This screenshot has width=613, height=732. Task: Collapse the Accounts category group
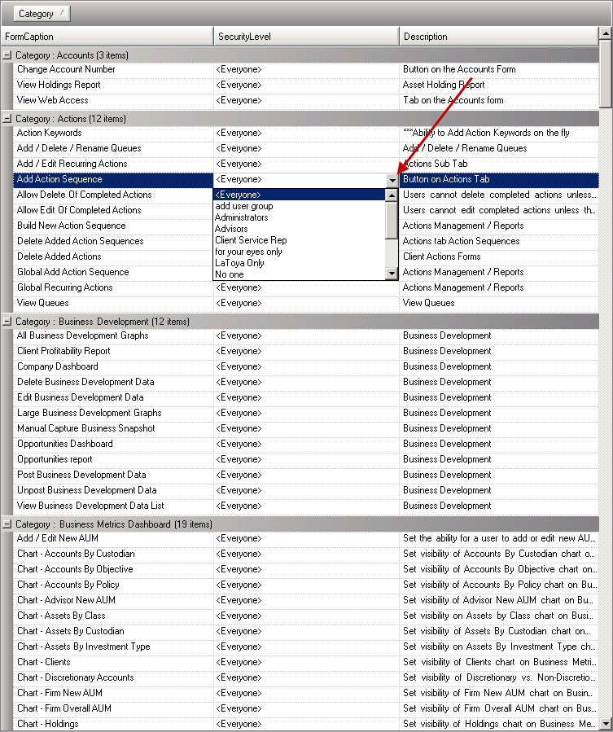click(7, 55)
